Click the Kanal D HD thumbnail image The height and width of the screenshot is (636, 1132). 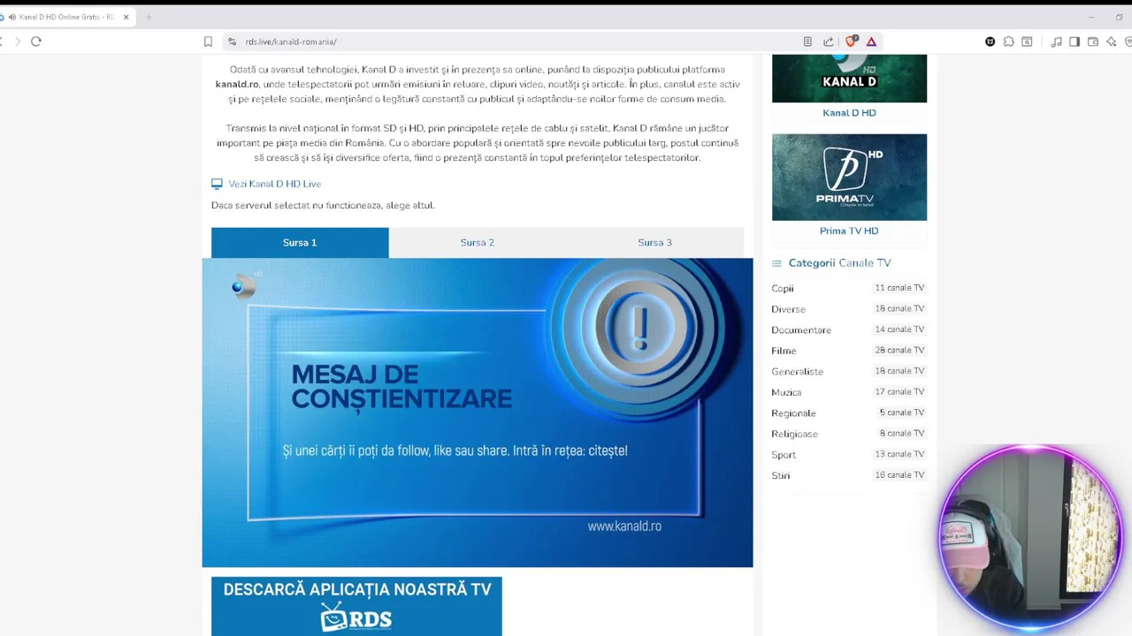point(849,78)
